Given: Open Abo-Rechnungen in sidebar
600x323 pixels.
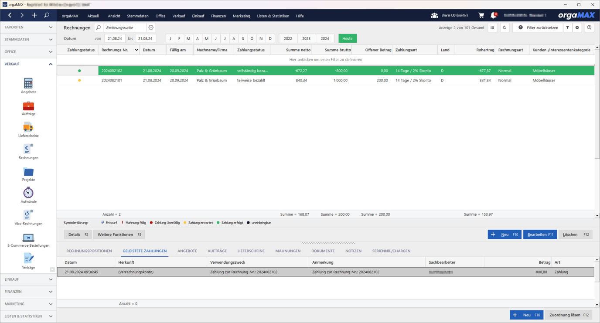Looking at the screenshot, I should [28, 215].
